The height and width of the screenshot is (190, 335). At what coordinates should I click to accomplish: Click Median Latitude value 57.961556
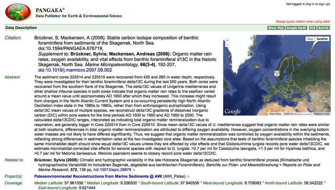[x=74, y=183]
